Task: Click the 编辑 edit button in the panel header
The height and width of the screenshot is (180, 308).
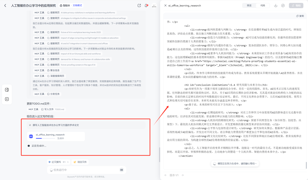Action: [x=296, y=5]
